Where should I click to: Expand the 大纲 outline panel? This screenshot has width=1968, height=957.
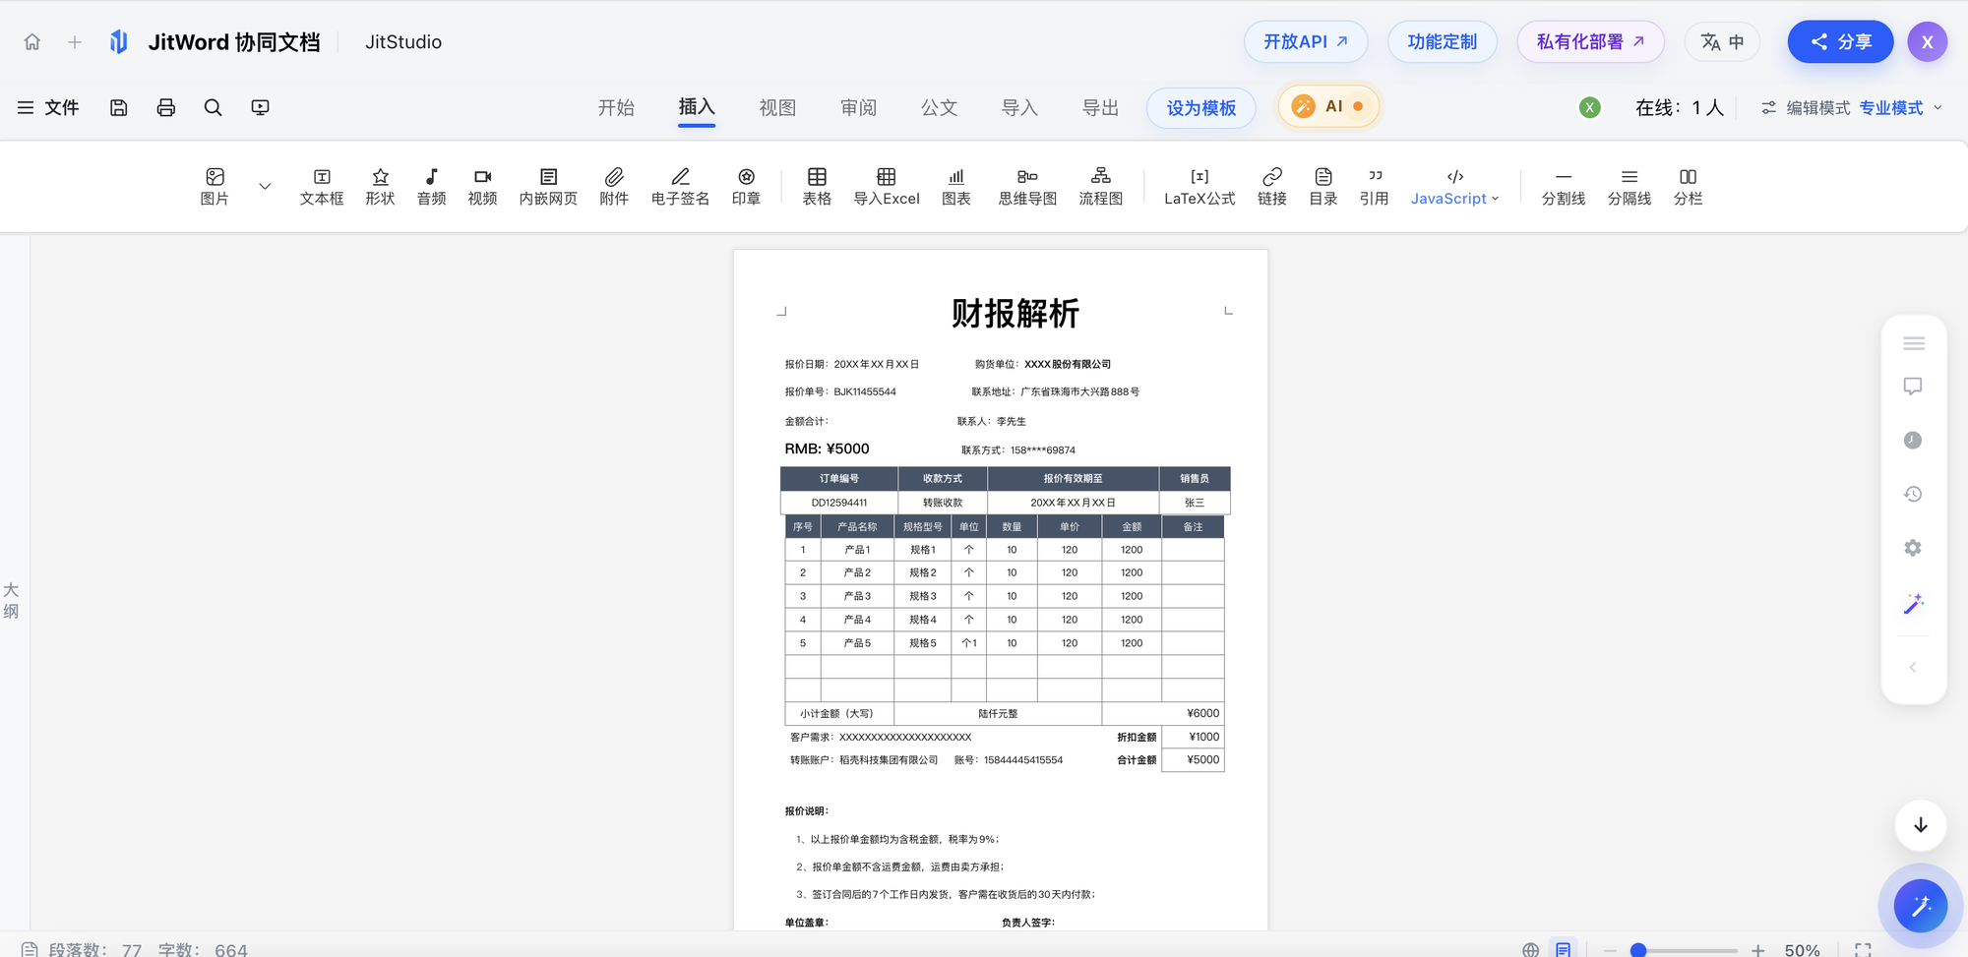coord(11,600)
